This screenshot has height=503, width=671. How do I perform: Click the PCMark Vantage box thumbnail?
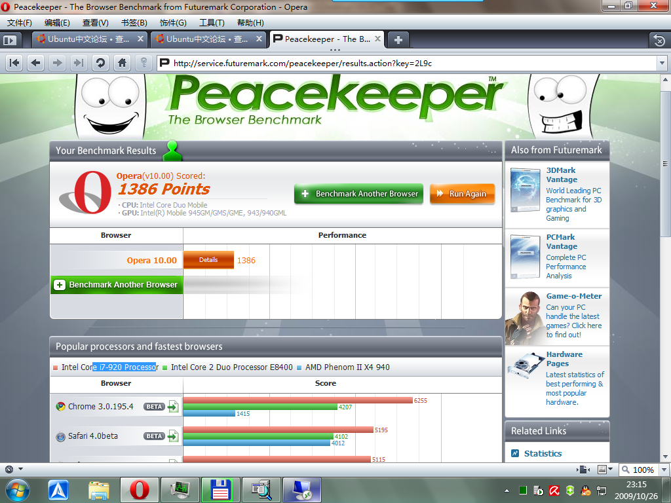pyautogui.click(x=525, y=257)
